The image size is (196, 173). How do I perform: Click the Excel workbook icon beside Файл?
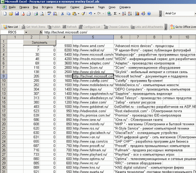[x=5, y=7]
